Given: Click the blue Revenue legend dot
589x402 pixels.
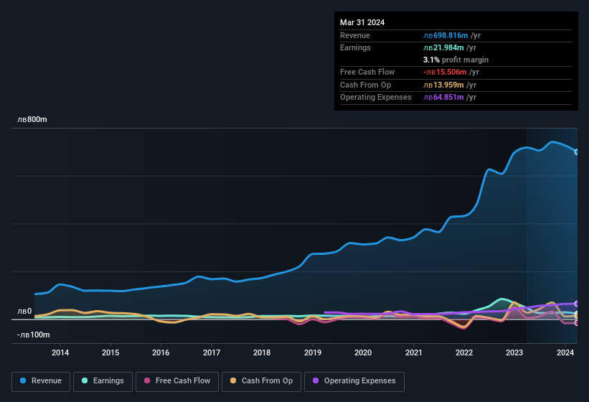Looking at the screenshot, I should pos(24,380).
